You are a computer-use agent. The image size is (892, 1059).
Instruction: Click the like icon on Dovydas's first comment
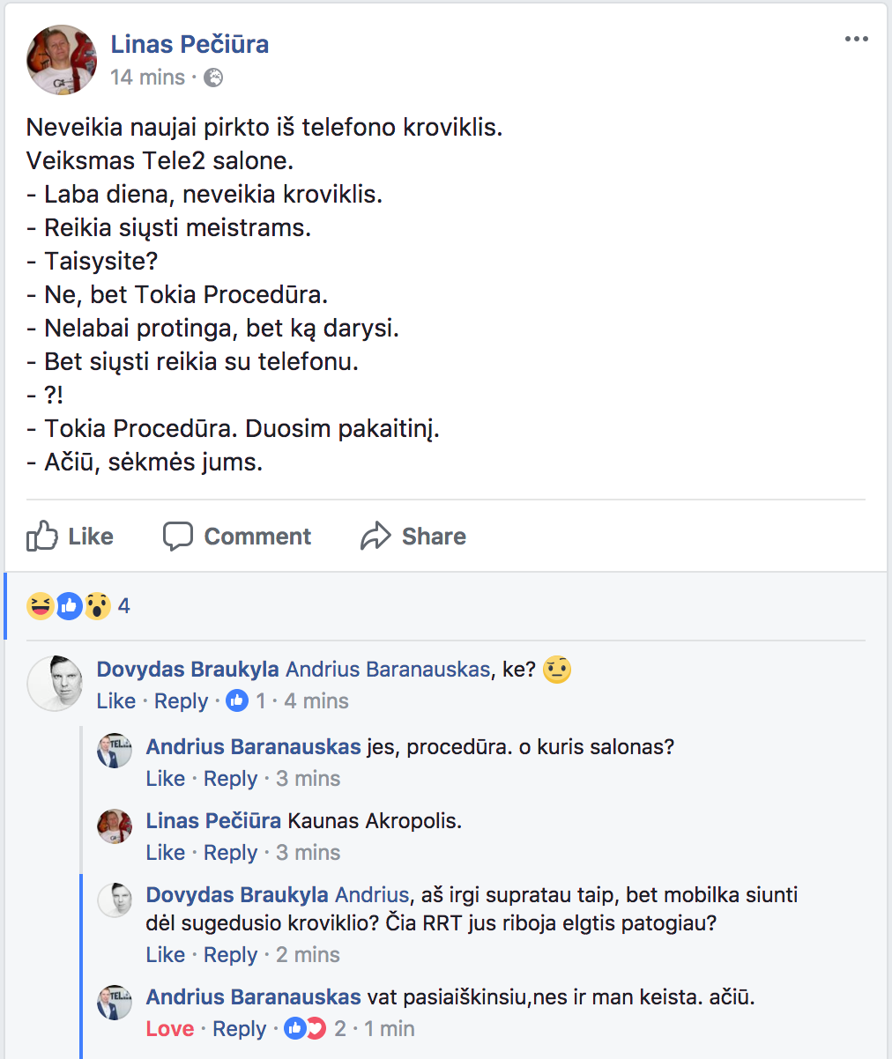click(x=237, y=701)
